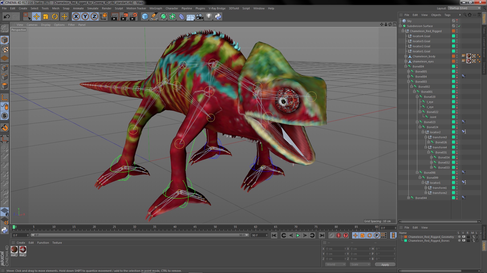
Task: Click the Apply button
Action: [385, 265]
